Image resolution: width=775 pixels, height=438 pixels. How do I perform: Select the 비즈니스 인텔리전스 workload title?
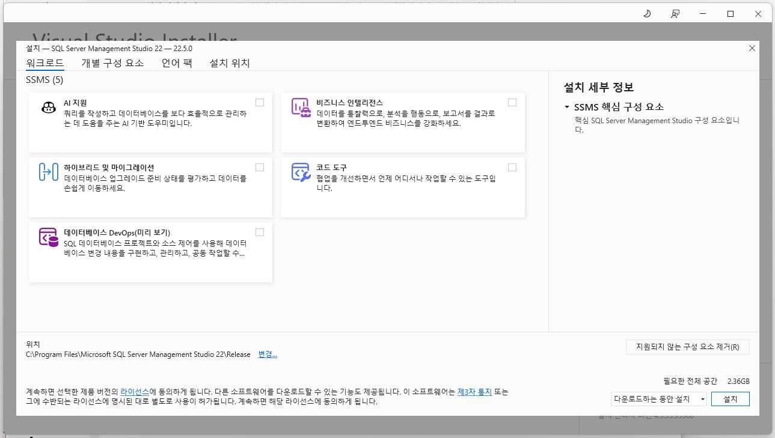pos(349,103)
